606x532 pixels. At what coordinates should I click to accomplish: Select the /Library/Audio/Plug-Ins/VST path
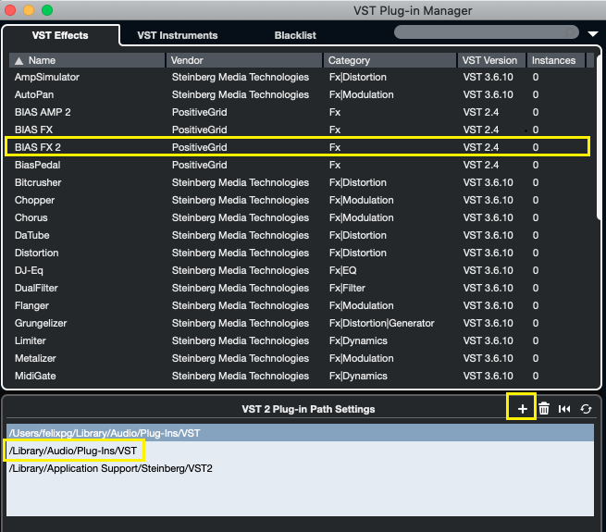(74, 451)
